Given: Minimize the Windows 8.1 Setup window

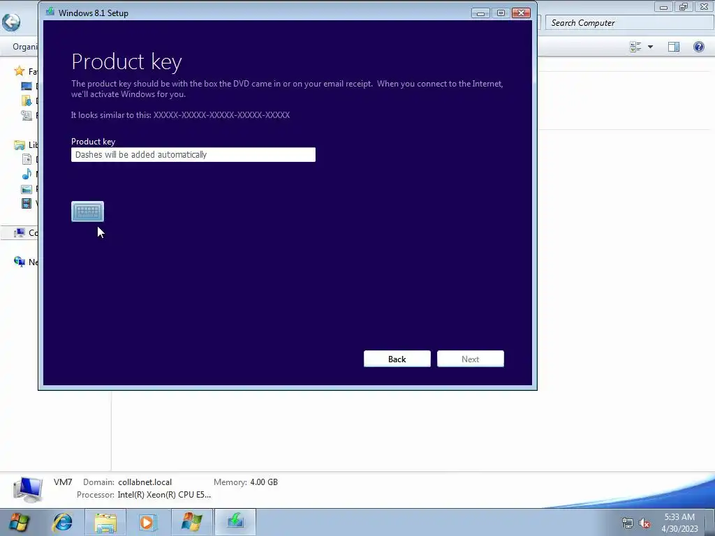Looking at the screenshot, I should click(x=480, y=13).
